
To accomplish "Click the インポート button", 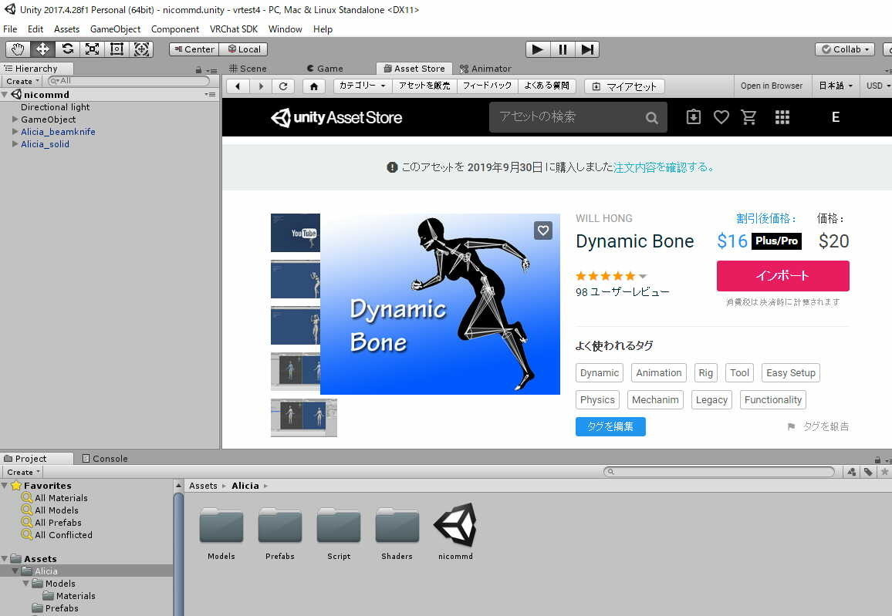I will (782, 275).
